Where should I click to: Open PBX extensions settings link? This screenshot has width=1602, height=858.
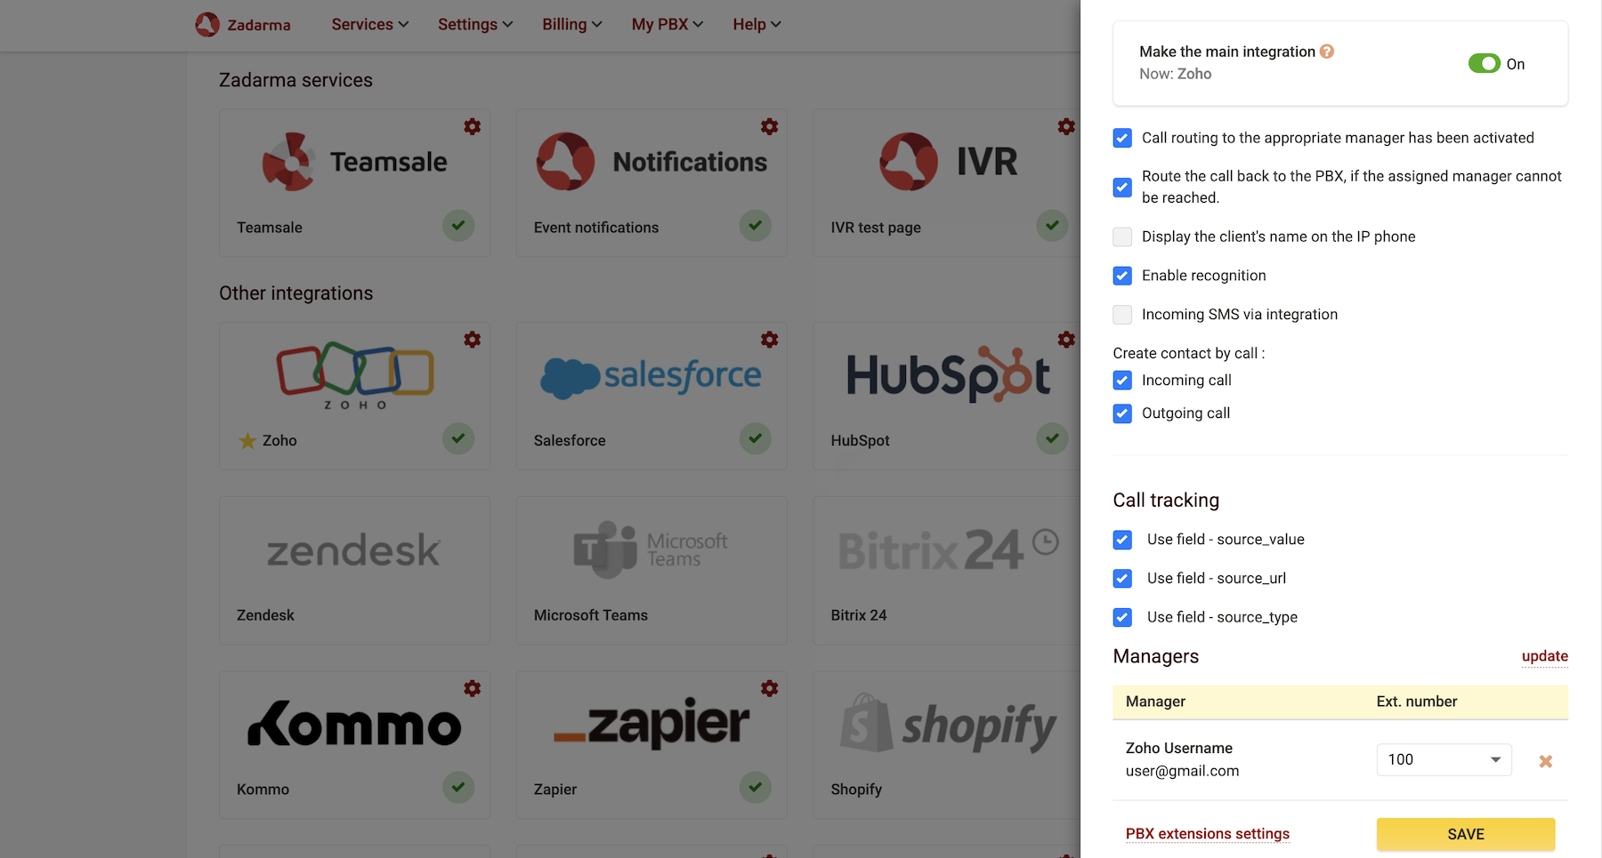point(1208,834)
